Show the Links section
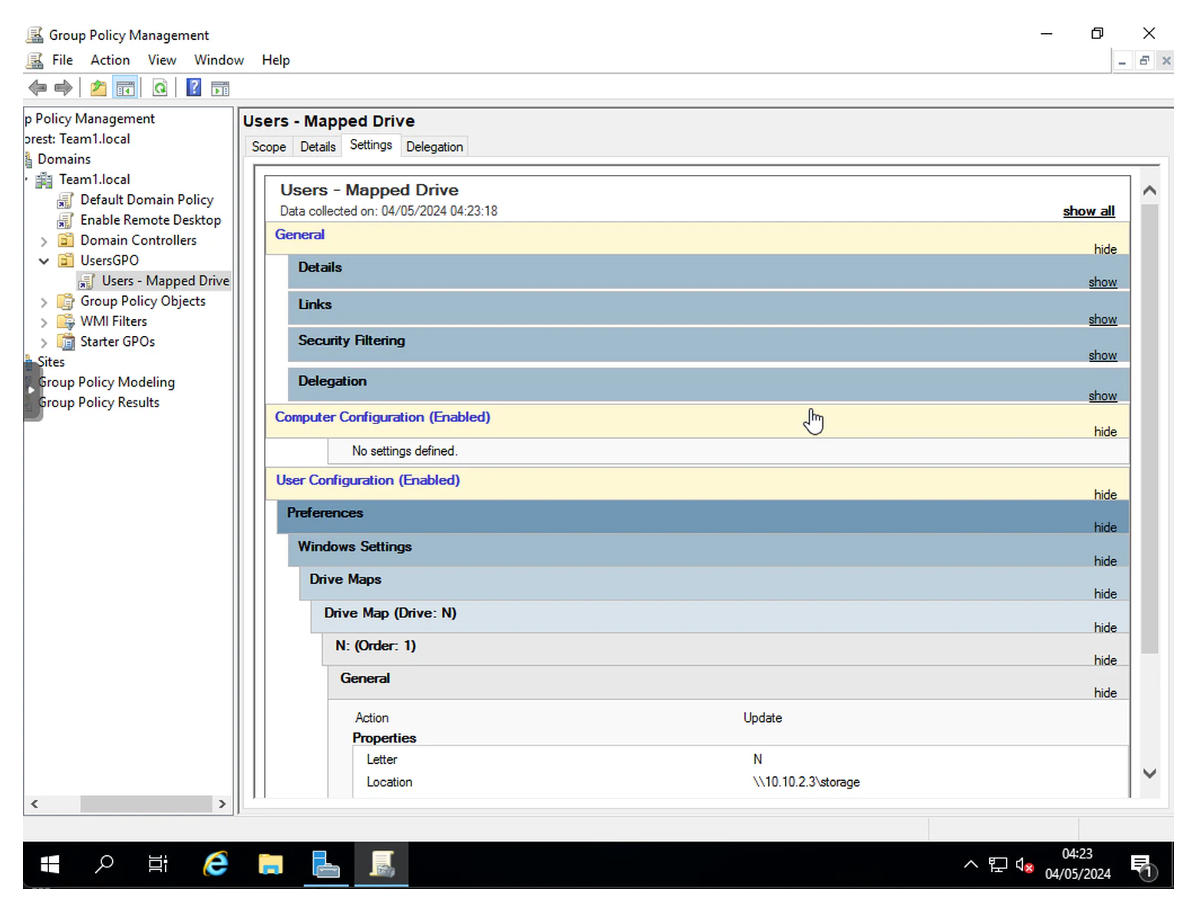 point(1102,319)
